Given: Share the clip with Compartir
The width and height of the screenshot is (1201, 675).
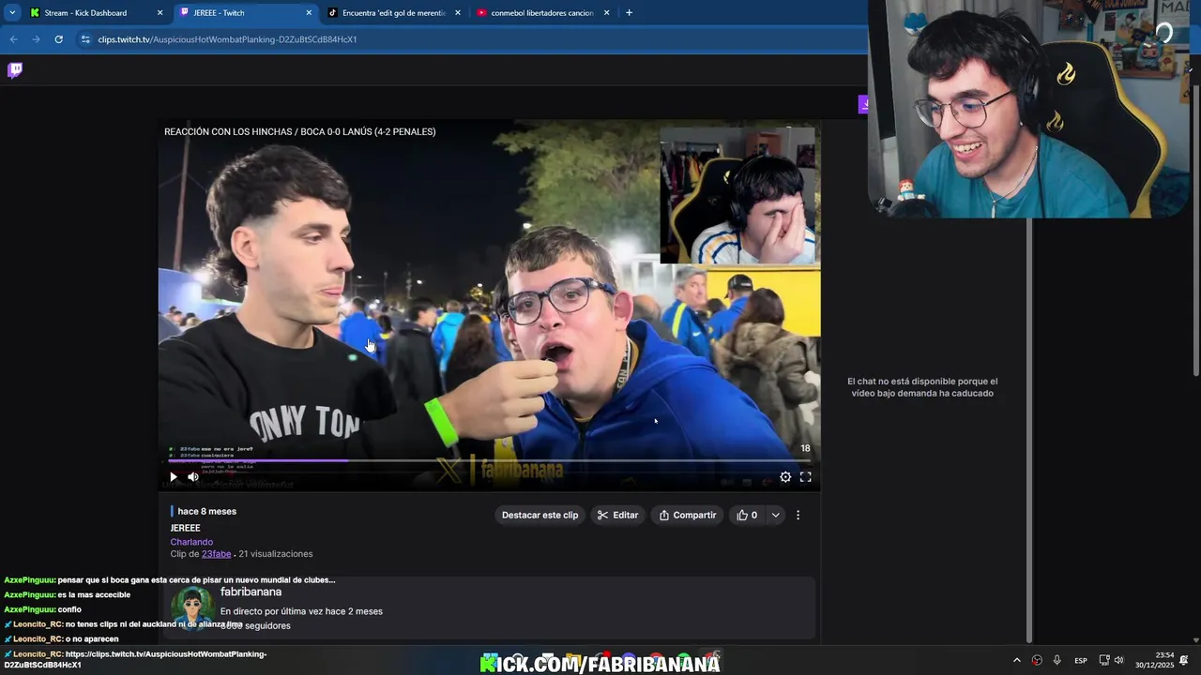Looking at the screenshot, I should pyautogui.click(x=688, y=515).
